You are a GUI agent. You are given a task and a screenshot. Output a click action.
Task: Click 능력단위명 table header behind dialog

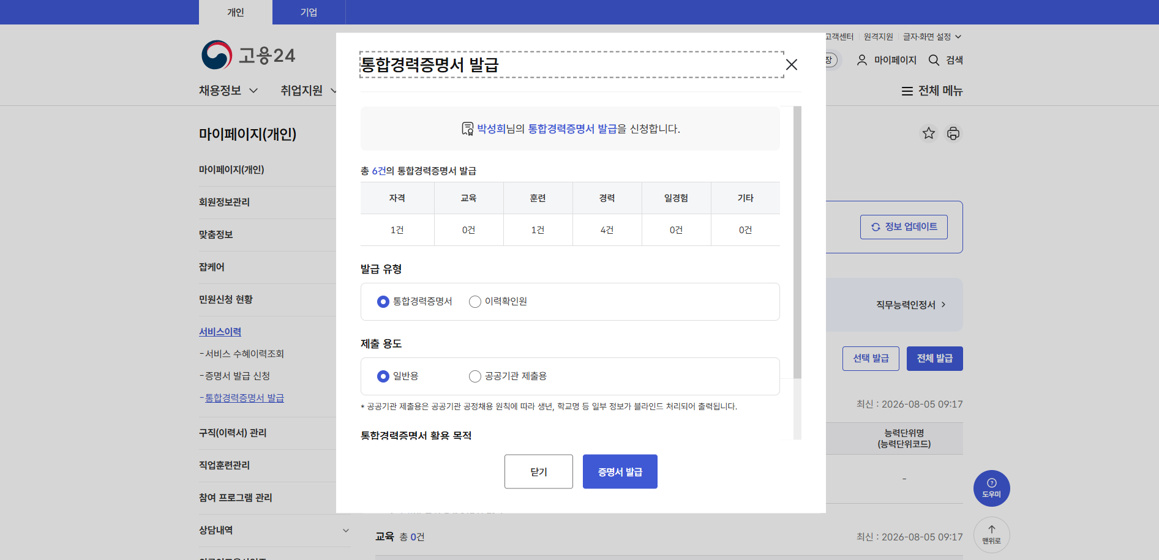(x=904, y=439)
